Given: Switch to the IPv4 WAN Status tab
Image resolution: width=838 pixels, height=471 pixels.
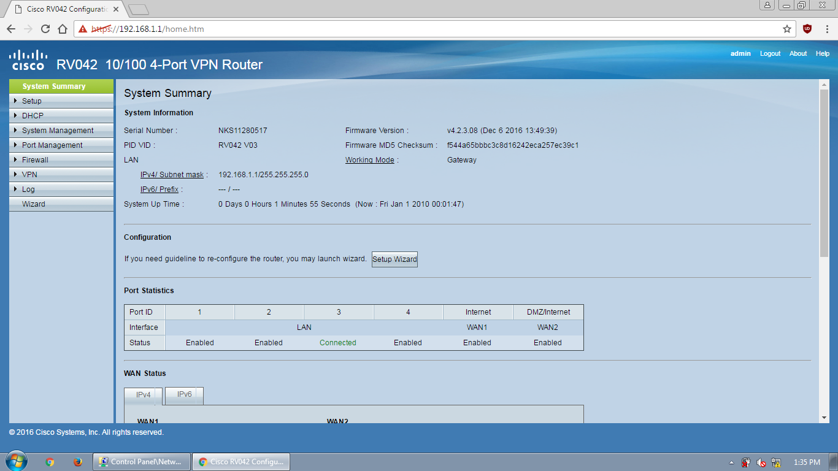Looking at the screenshot, I should (x=144, y=396).
